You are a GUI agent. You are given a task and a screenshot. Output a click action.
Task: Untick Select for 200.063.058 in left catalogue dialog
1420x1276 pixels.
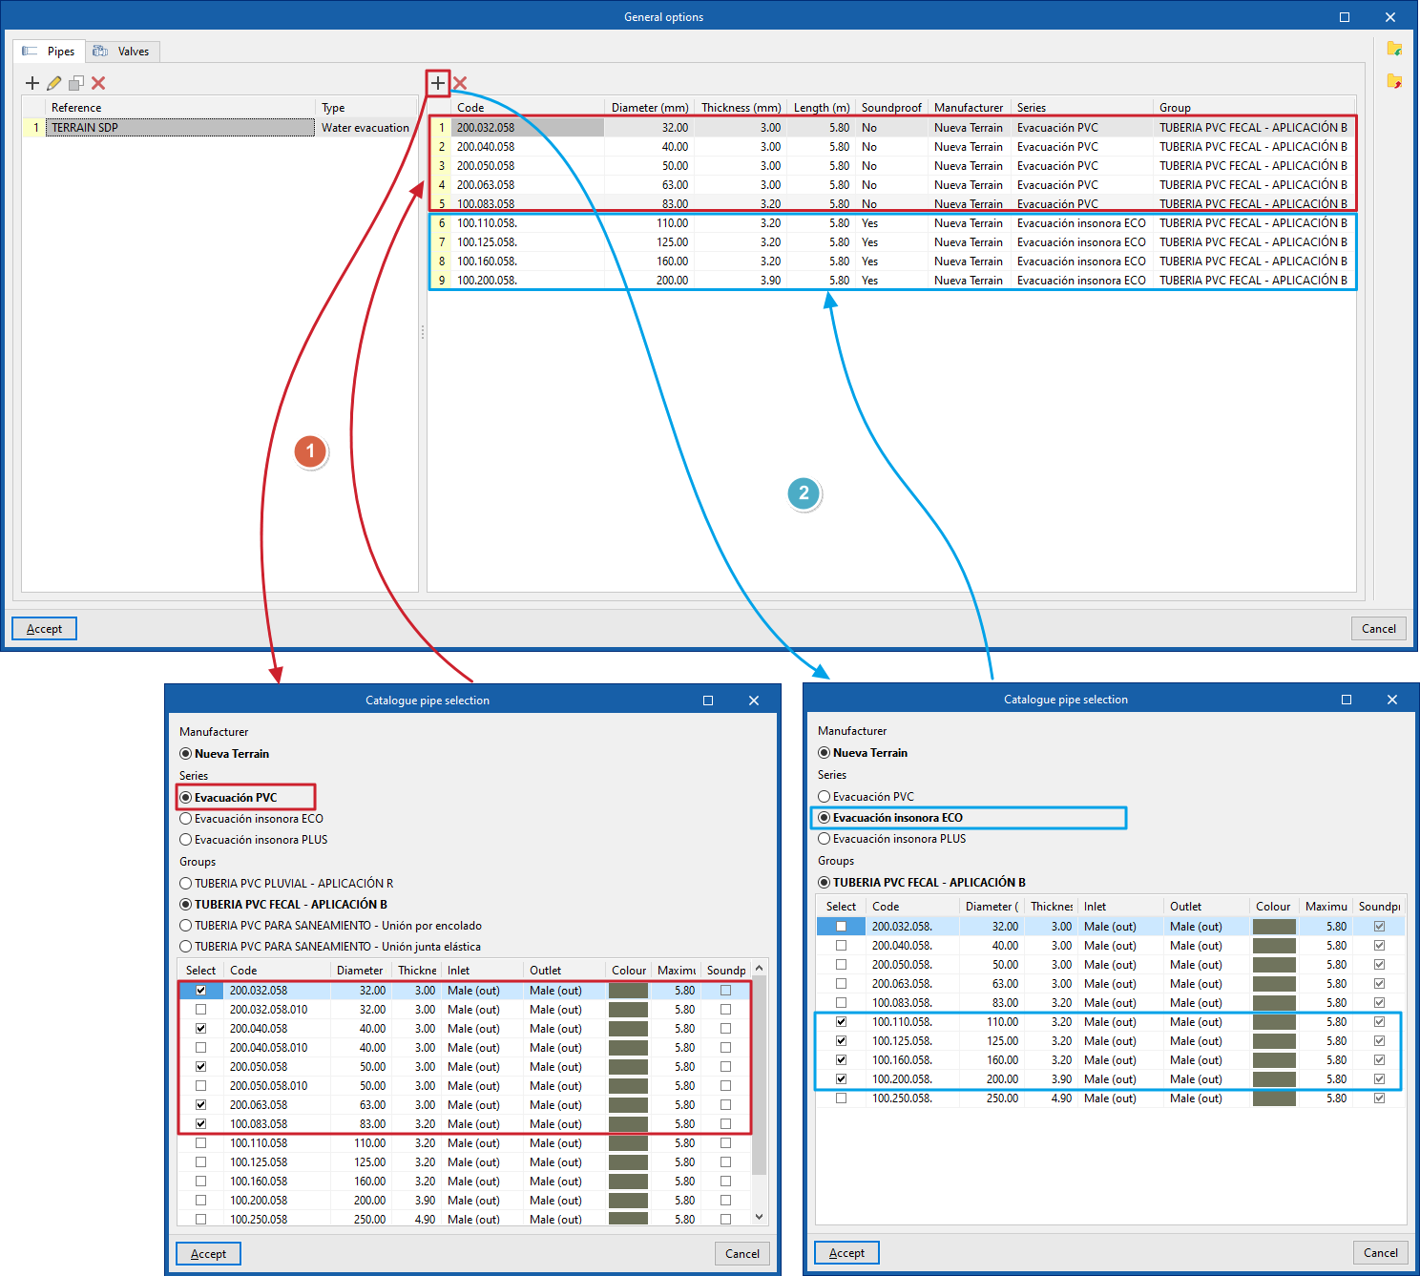200,1105
